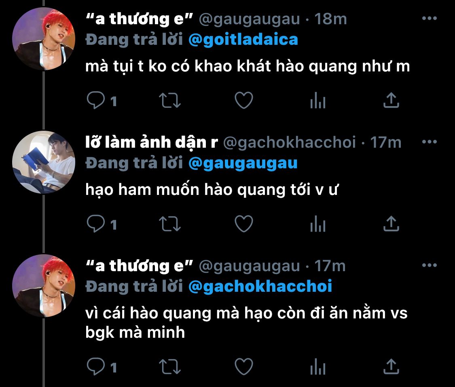Open the 'lỡ làm ảnh dận r' display name

pyautogui.click(x=152, y=142)
